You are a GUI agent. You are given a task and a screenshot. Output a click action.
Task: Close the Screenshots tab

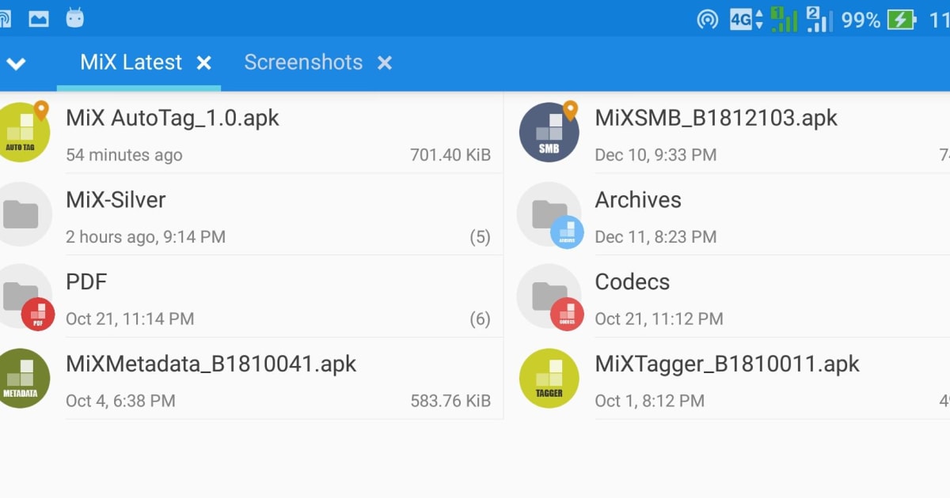coord(385,62)
